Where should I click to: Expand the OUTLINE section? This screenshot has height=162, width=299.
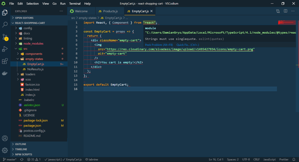pyautogui.click(x=20, y=144)
